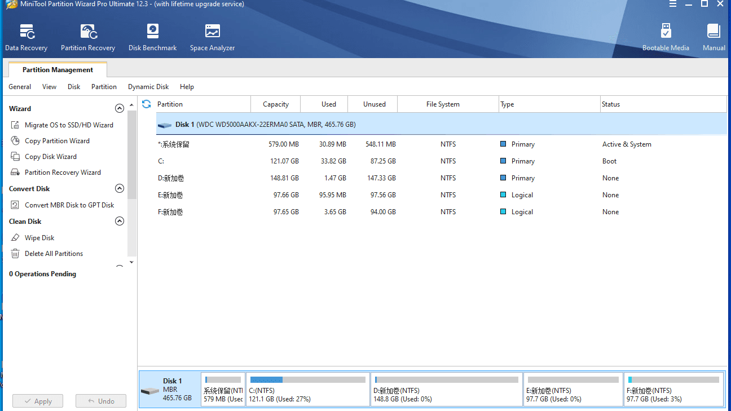This screenshot has width=731, height=411.
Task: Click the Delete All Partitions link
Action: click(54, 254)
